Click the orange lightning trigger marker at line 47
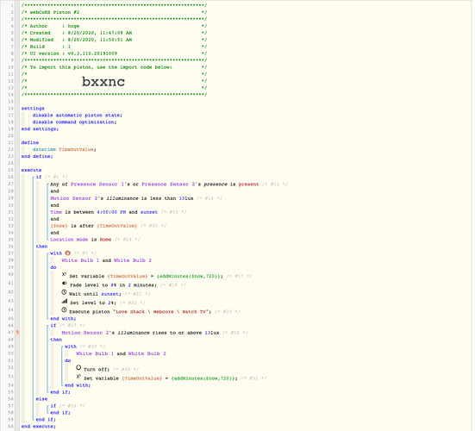The width and height of the screenshot is (475, 431). coord(17,333)
